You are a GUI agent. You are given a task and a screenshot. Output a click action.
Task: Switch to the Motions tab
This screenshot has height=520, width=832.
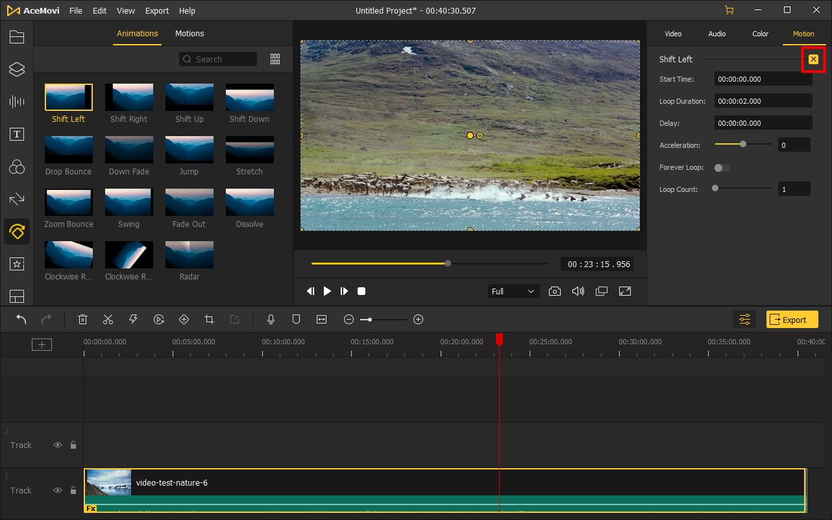click(190, 33)
